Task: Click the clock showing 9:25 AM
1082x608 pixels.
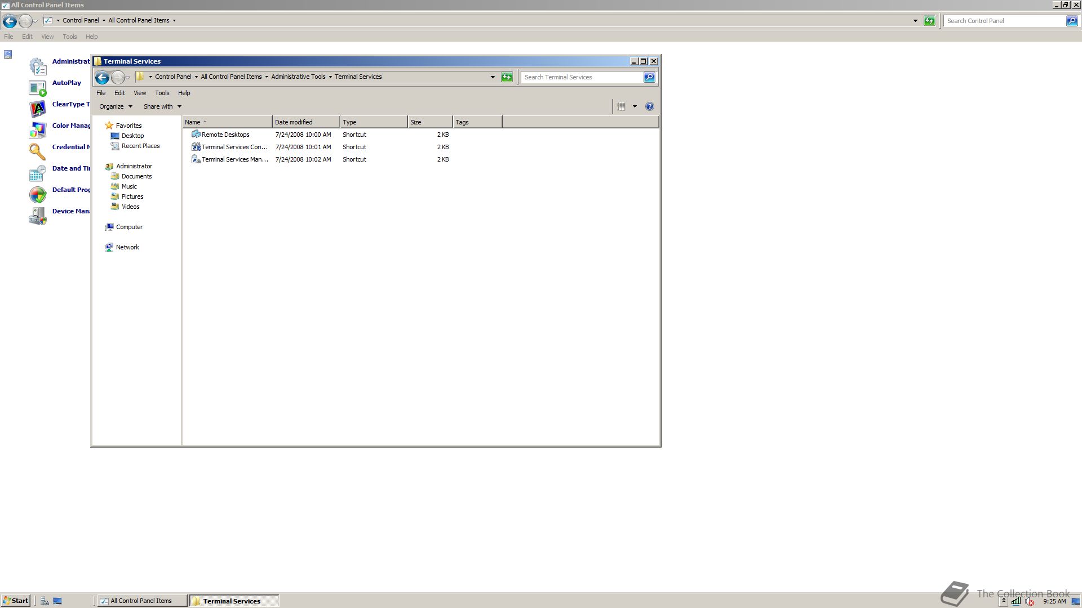Action: tap(1054, 601)
